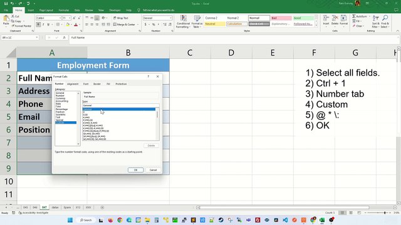Image resolution: width=401 pixels, height=225 pixels.
Task: Toggle Underline formatting
Action: pyautogui.click(x=48, y=24)
